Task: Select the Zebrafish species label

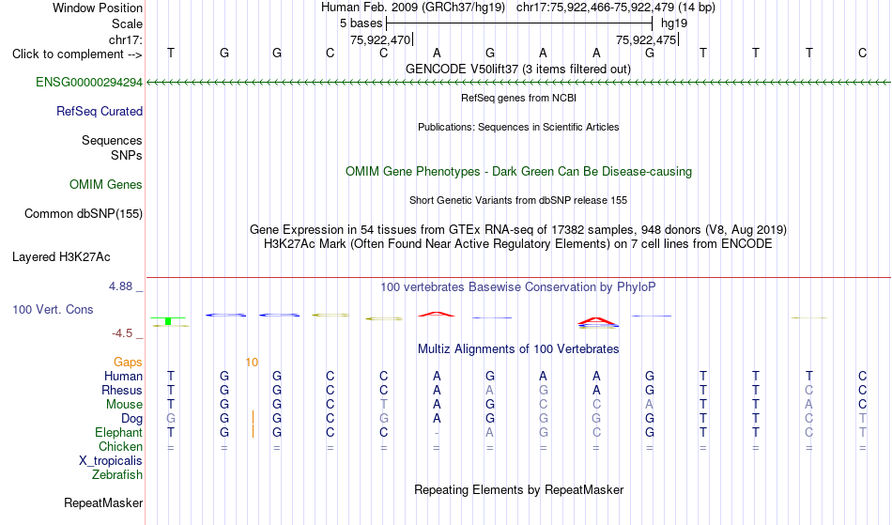Action: coord(117,475)
